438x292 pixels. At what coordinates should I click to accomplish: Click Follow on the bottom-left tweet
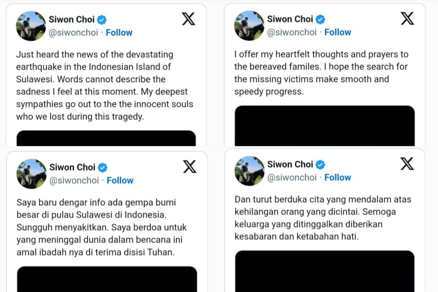point(120,180)
